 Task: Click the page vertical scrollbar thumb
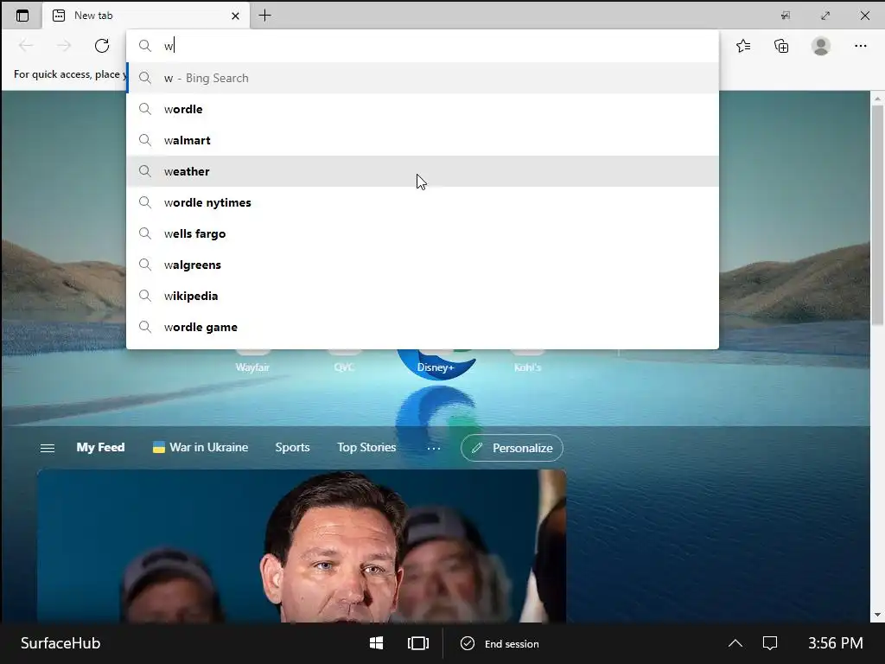tap(877, 214)
